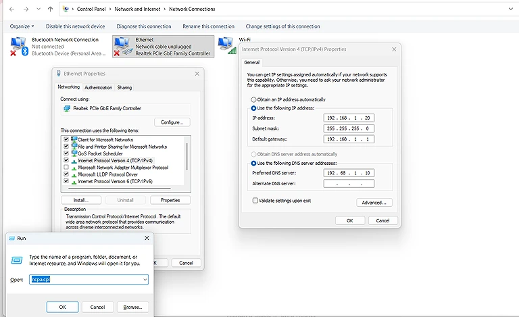Click OK in Run dialog
The width and height of the screenshot is (519, 317).
tap(63, 307)
